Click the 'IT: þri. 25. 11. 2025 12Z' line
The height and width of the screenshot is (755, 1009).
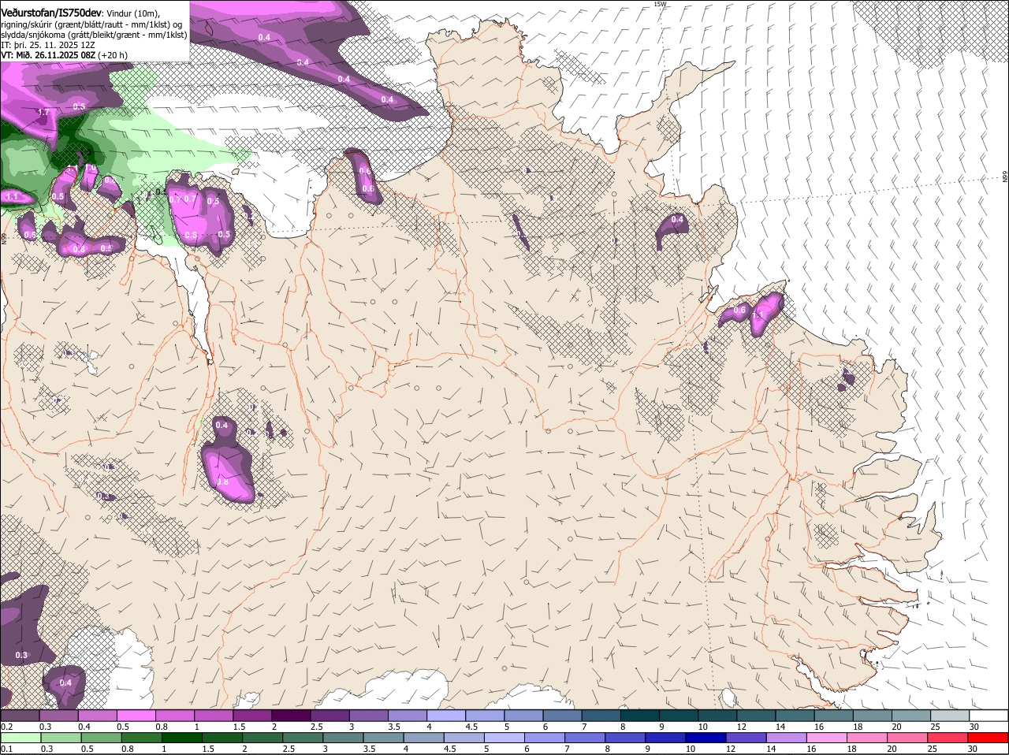pos(47,45)
